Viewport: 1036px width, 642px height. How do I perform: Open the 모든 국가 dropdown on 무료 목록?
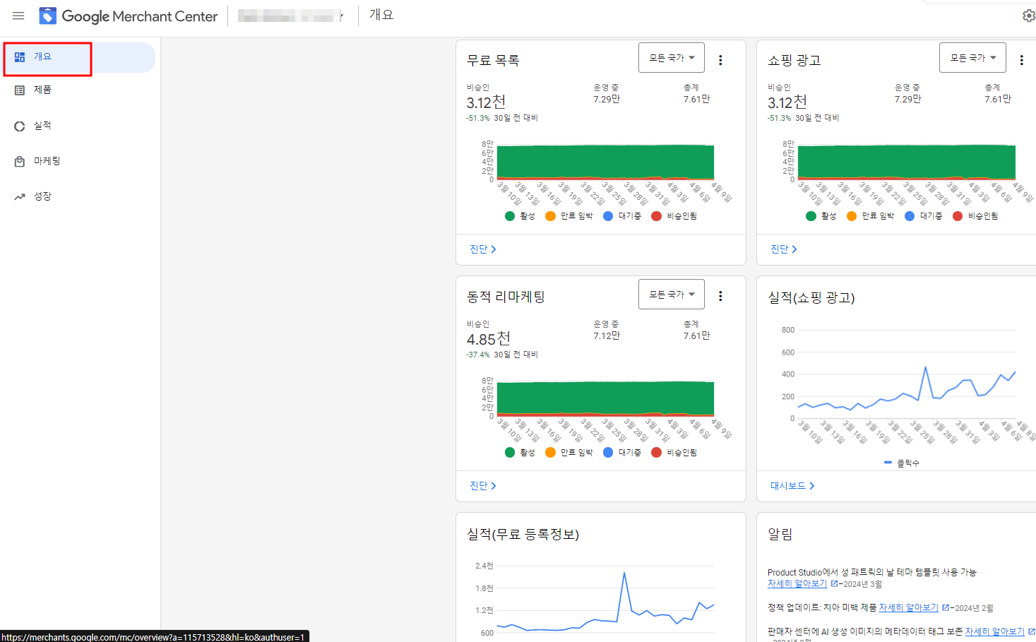click(x=671, y=57)
